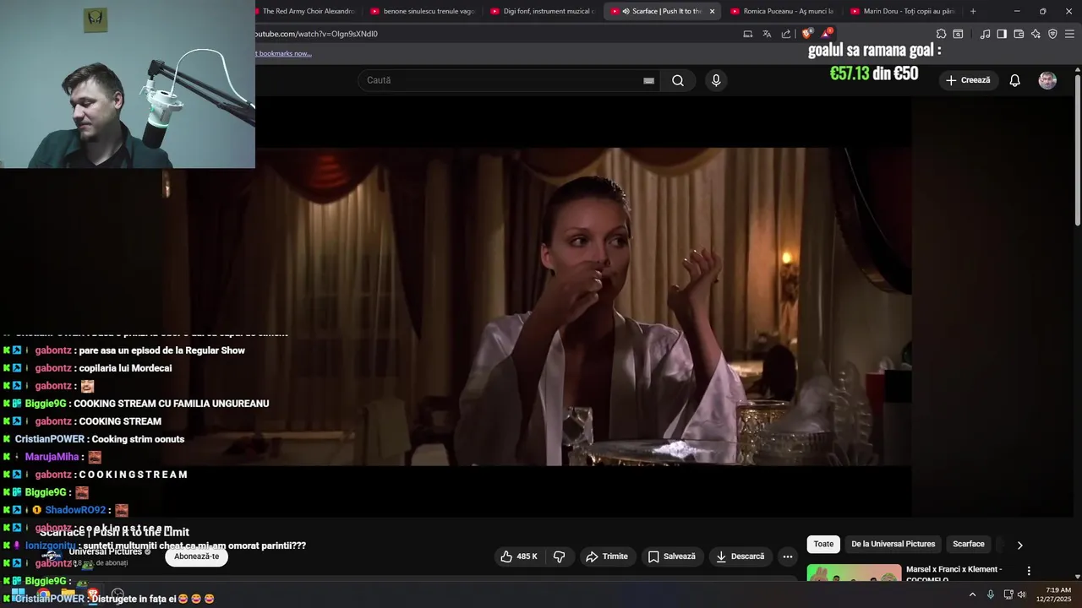Click chat message 'COOKING STREAM CU FAMILIA UNGUREANU'
1082x608 pixels.
[x=172, y=404]
